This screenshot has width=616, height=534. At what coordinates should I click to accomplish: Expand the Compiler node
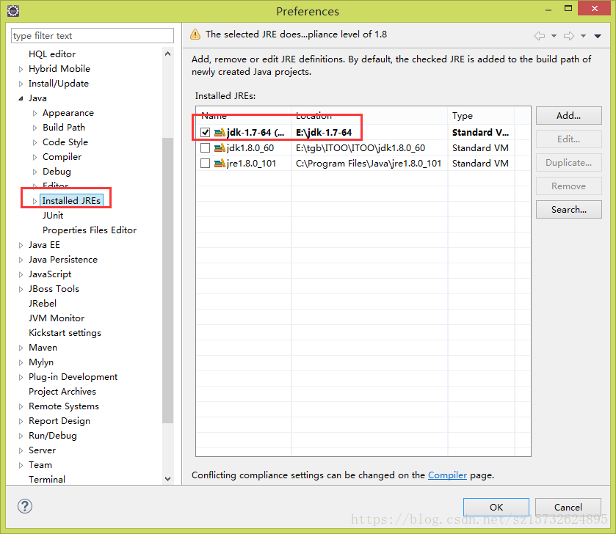point(35,157)
